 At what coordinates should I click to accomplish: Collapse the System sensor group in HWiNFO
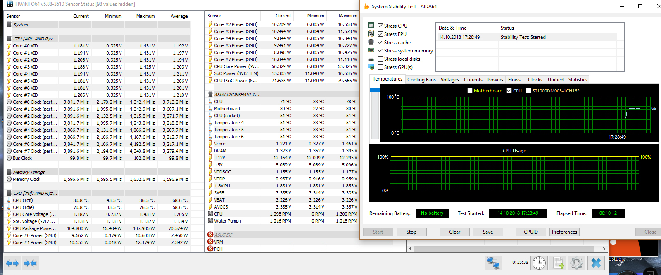9,25
